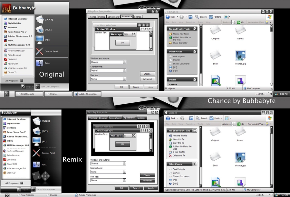Switch to Screen Saver tab in Original dialog

tap(113, 17)
